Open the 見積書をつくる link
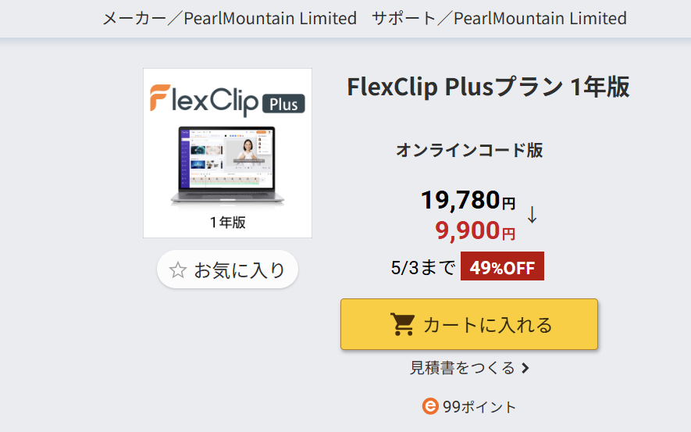Viewport: 691px width, 432px height. point(463,367)
